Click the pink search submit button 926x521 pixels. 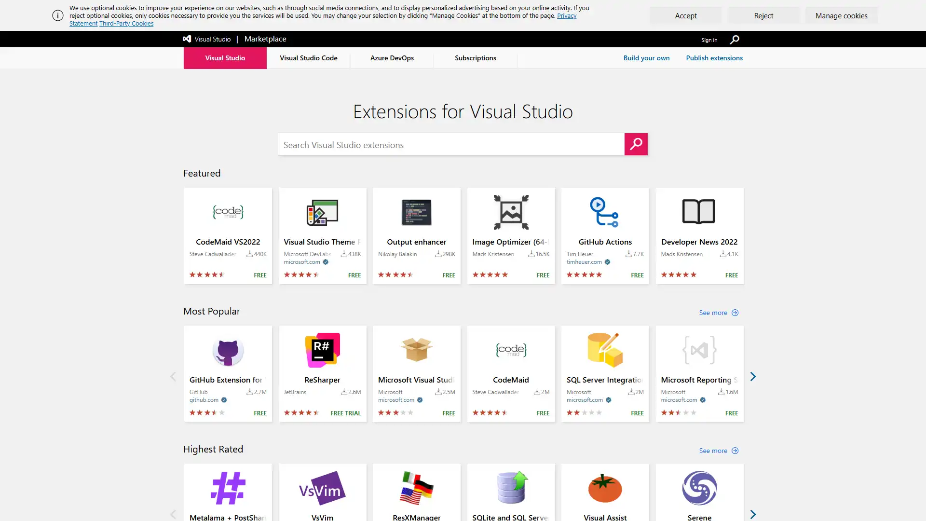click(636, 144)
